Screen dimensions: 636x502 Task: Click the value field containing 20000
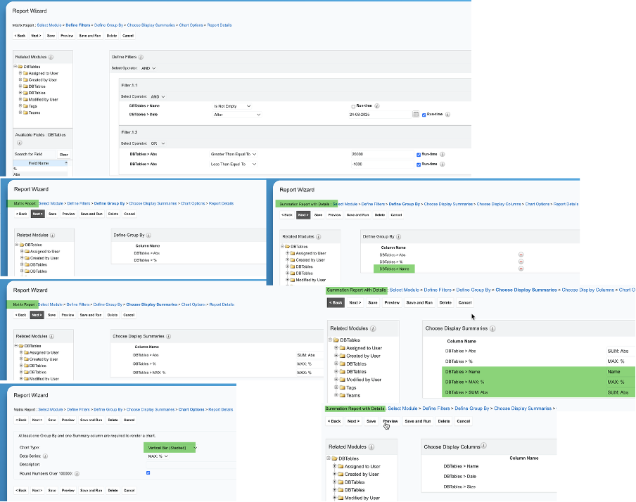(x=383, y=154)
